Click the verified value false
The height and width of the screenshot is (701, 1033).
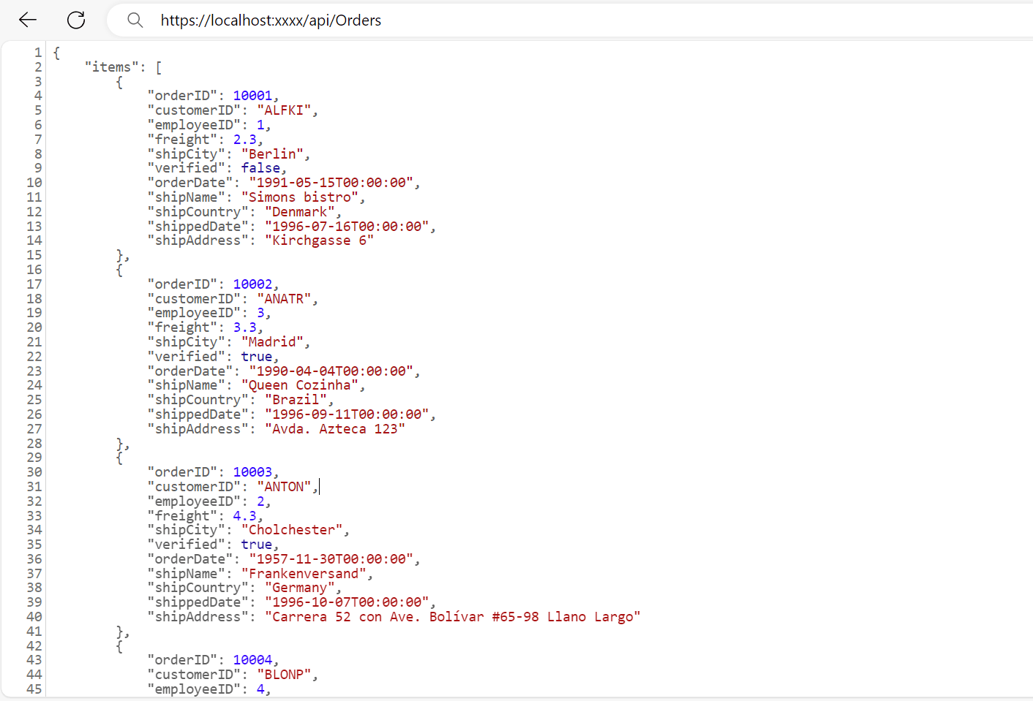pyautogui.click(x=260, y=168)
